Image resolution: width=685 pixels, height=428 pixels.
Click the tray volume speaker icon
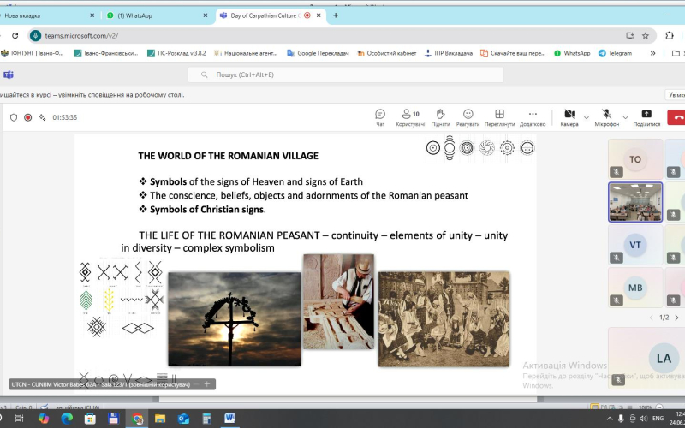coord(643,419)
